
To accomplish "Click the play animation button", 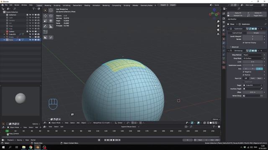I will pos(113,140).
